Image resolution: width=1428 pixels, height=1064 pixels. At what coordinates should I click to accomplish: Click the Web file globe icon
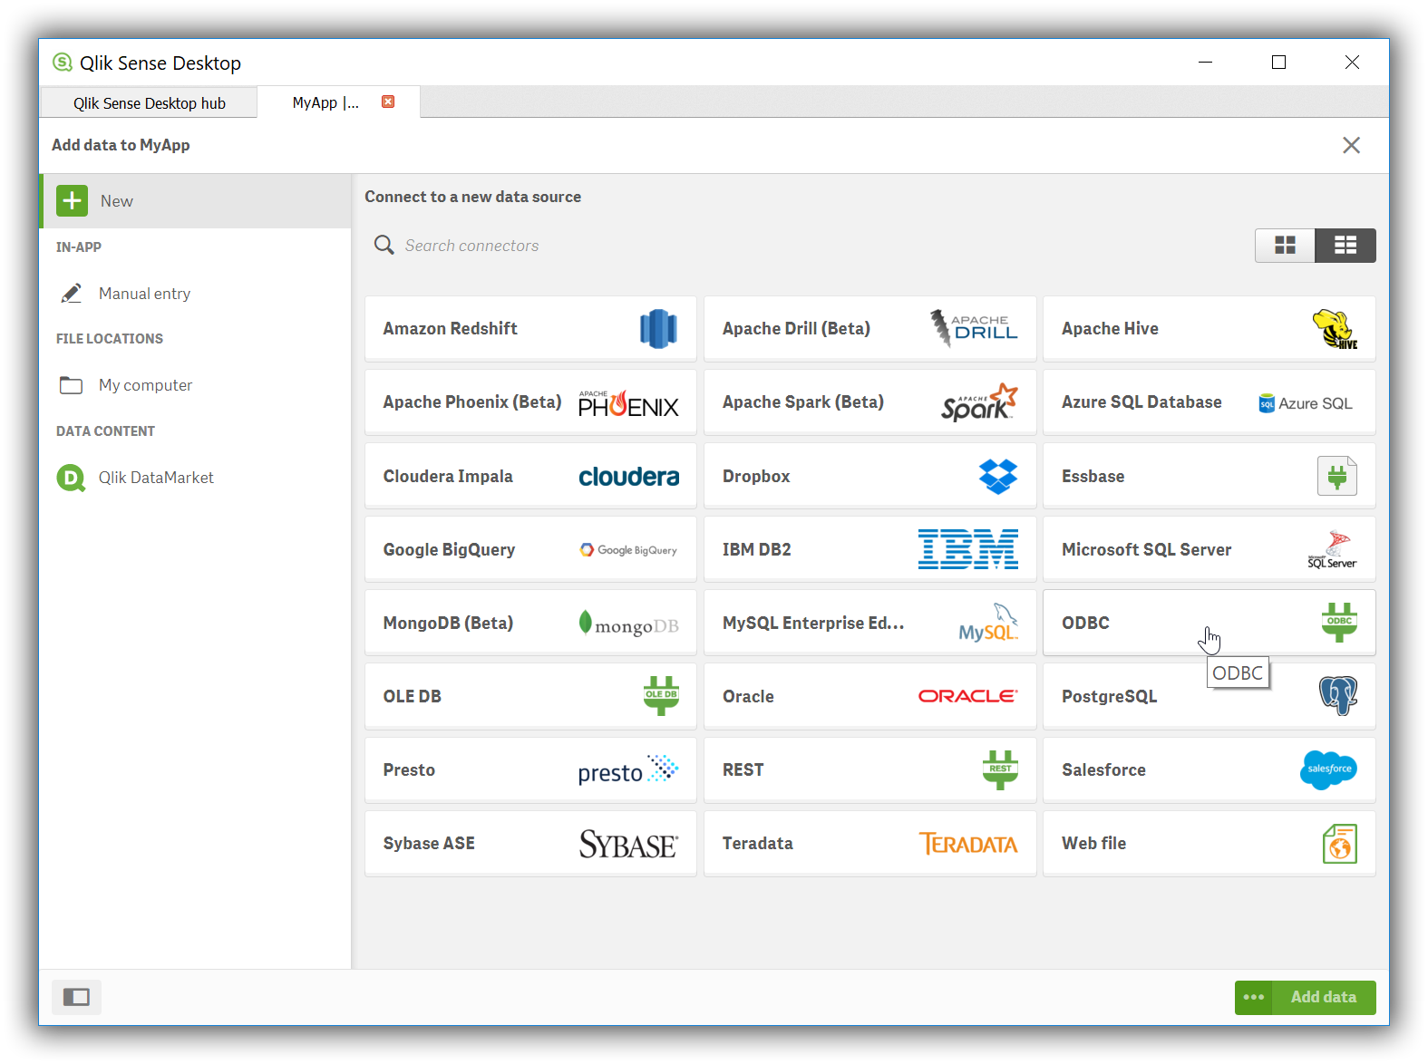click(1339, 844)
